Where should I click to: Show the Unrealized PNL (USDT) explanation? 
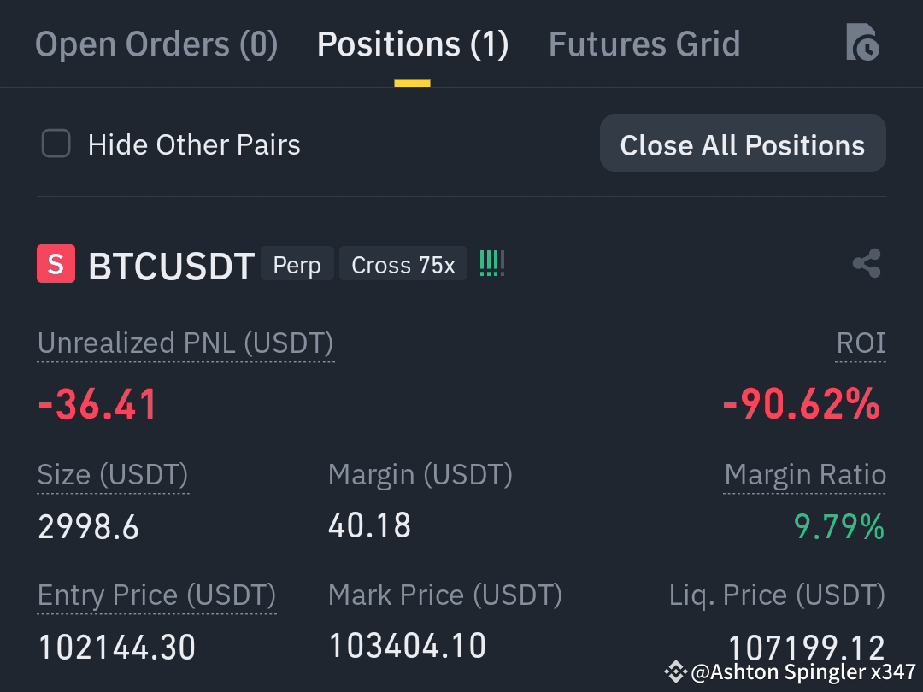(x=185, y=343)
